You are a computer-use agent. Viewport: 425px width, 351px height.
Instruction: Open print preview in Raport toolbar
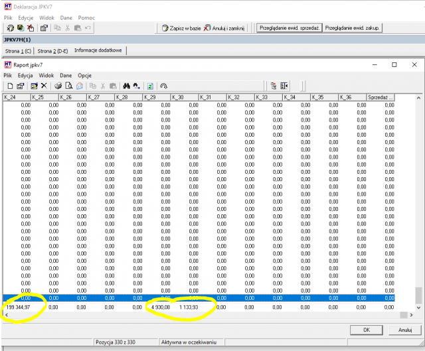pyautogui.click(x=69, y=86)
